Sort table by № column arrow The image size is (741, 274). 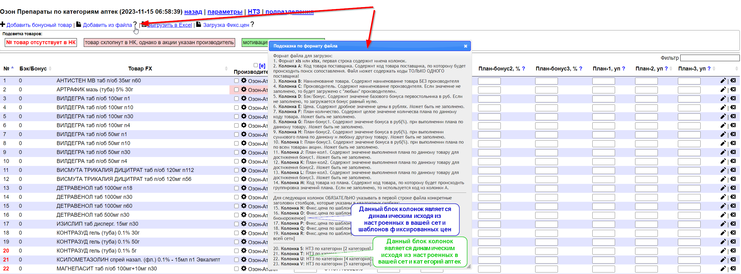[x=13, y=68]
